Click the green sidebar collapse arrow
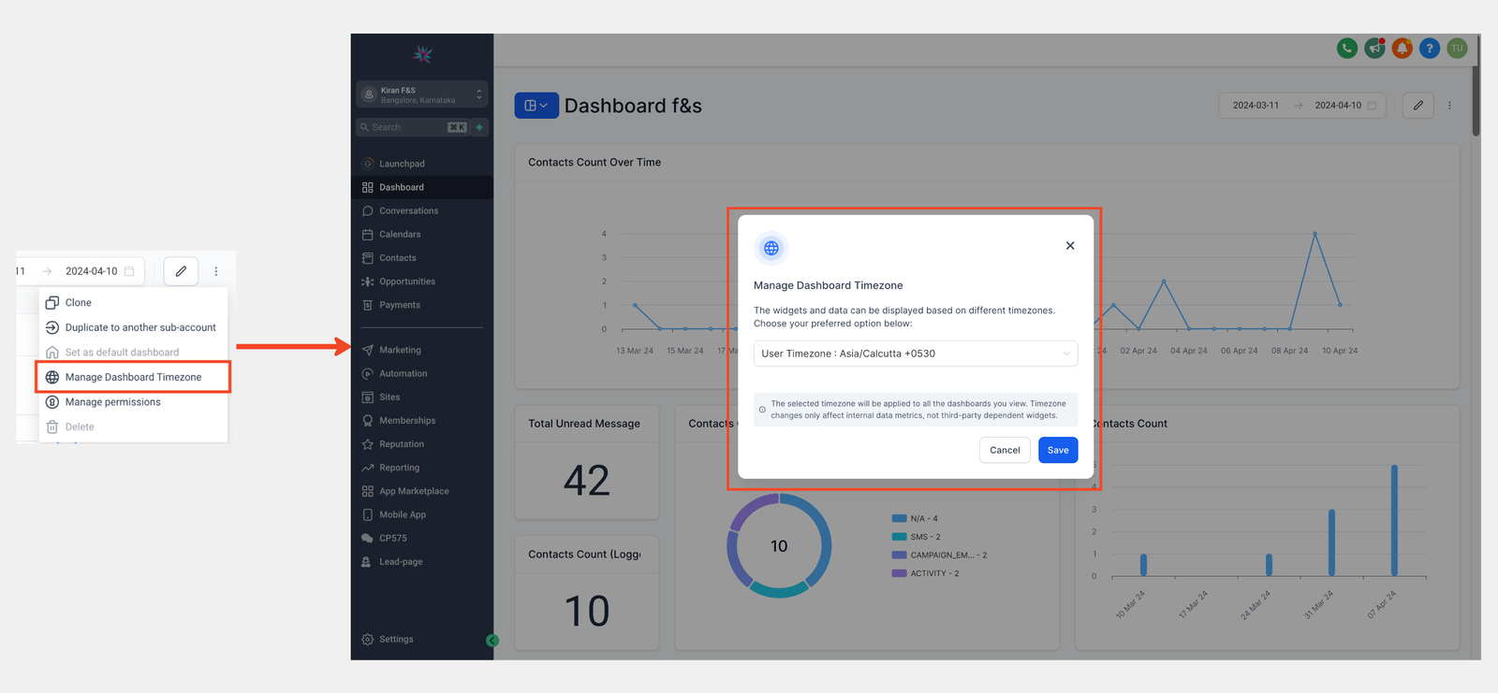Image resolution: width=1498 pixels, height=693 pixels. (x=492, y=641)
